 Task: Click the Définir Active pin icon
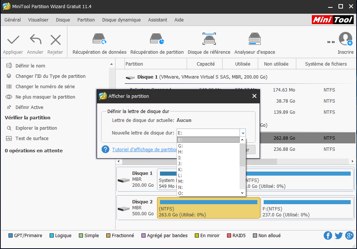click(x=9, y=107)
